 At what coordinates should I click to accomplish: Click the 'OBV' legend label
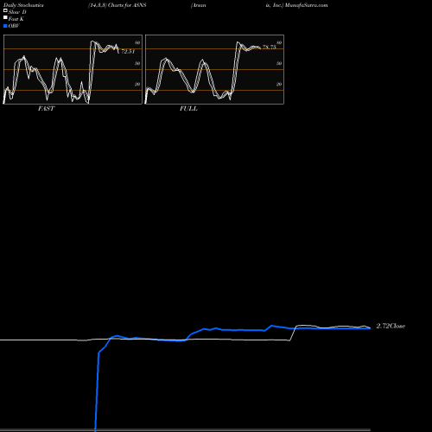pyautogui.click(x=14, y=26)
